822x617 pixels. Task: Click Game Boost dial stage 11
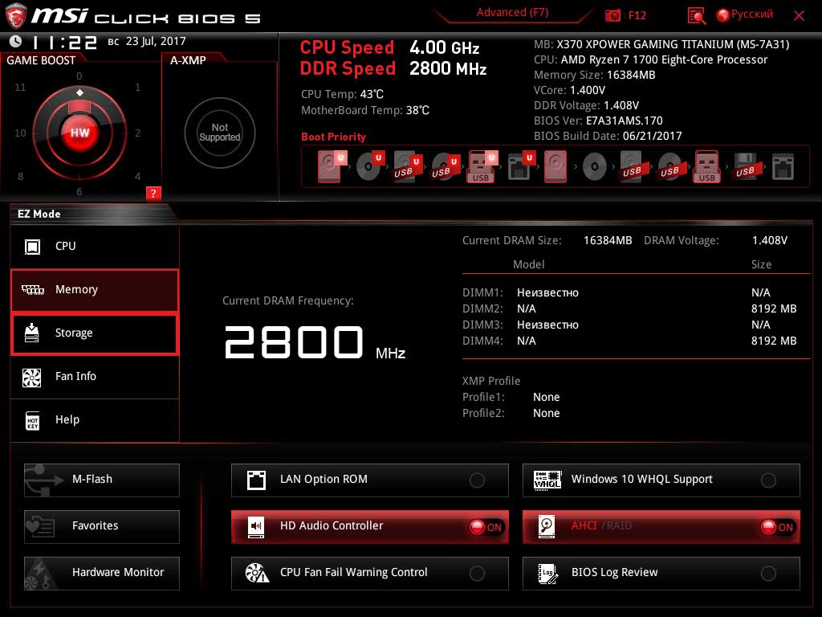(x=20, y=88)
